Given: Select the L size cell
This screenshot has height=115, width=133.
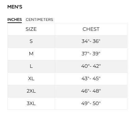Looking at the screenshot, I should (x=31, y=66).
